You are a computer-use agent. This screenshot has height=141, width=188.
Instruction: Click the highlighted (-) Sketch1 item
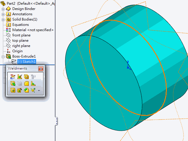coord(27,62)
